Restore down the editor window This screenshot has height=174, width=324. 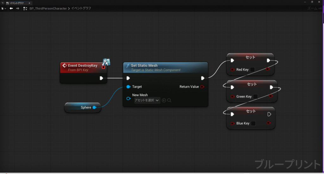(x=312, y=2)
